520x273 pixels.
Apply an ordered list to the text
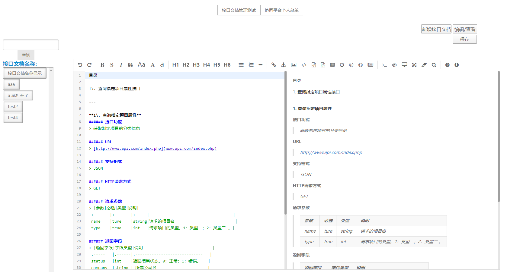point(251,65)
